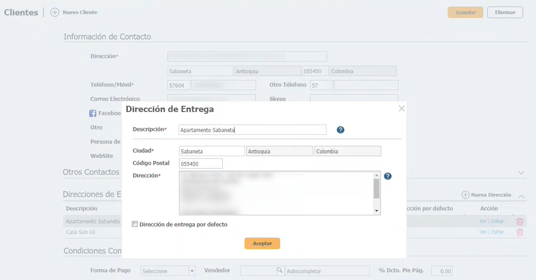Viewport: 536px width, 280px height.
Task: Click the Eliminar button
Action: (505, 12)
